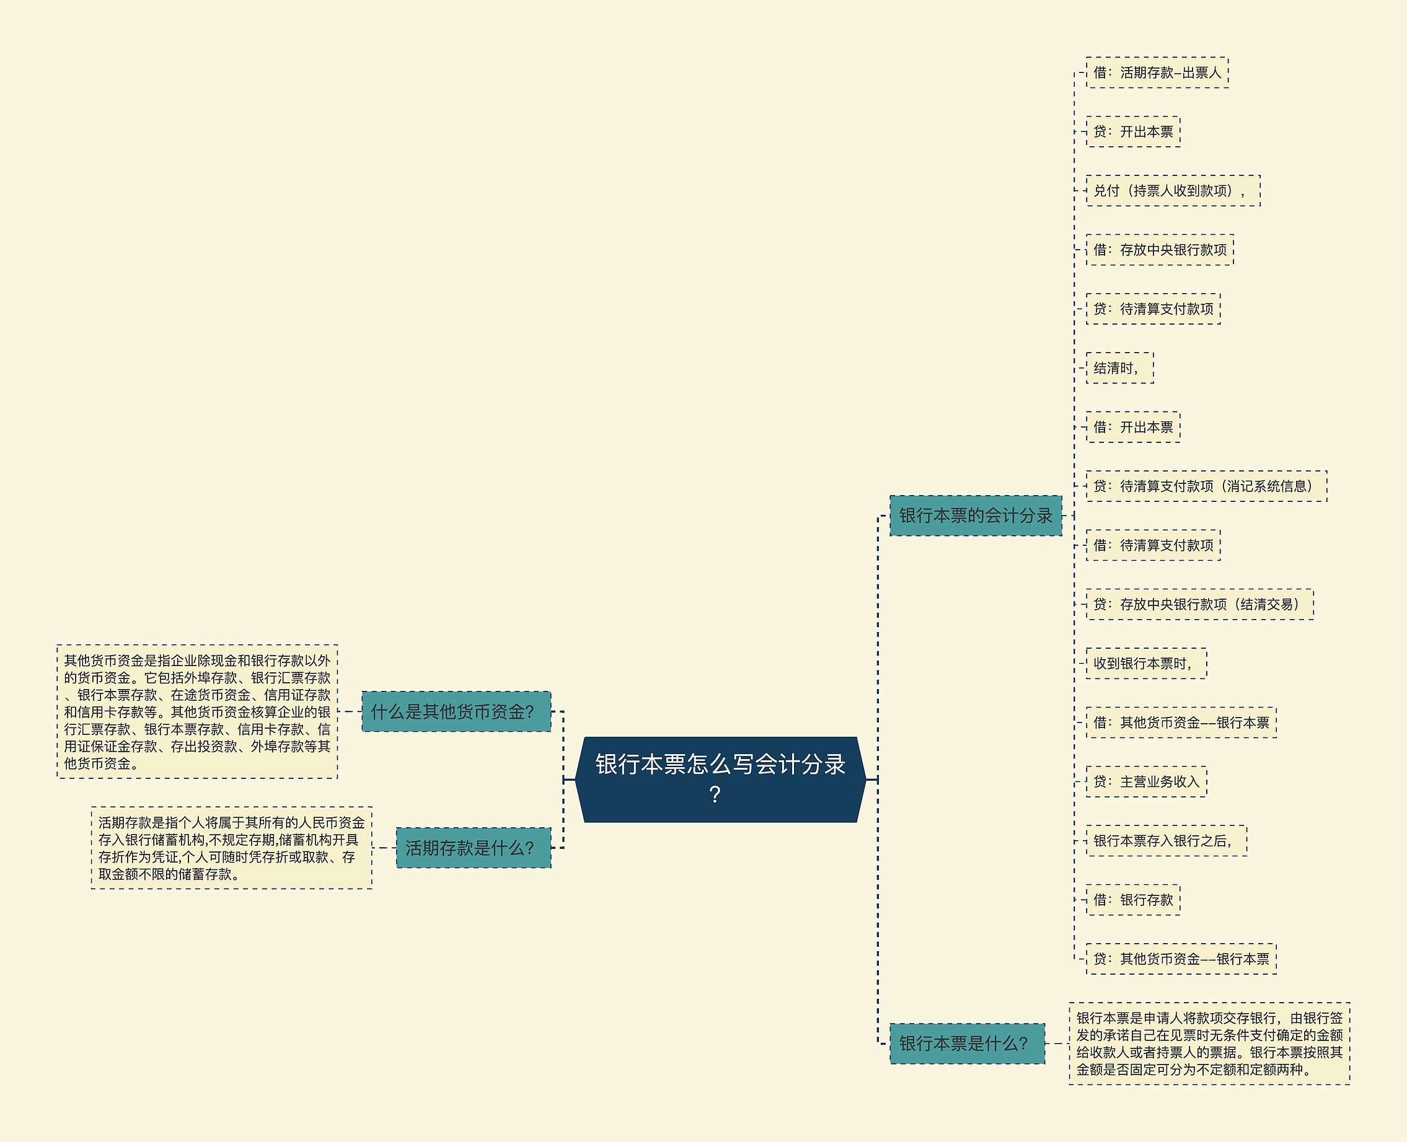1407x1142 pixels.
Task: Select leaf 贷：其他货币资金——银行本票
Action: pos(1181,959)
